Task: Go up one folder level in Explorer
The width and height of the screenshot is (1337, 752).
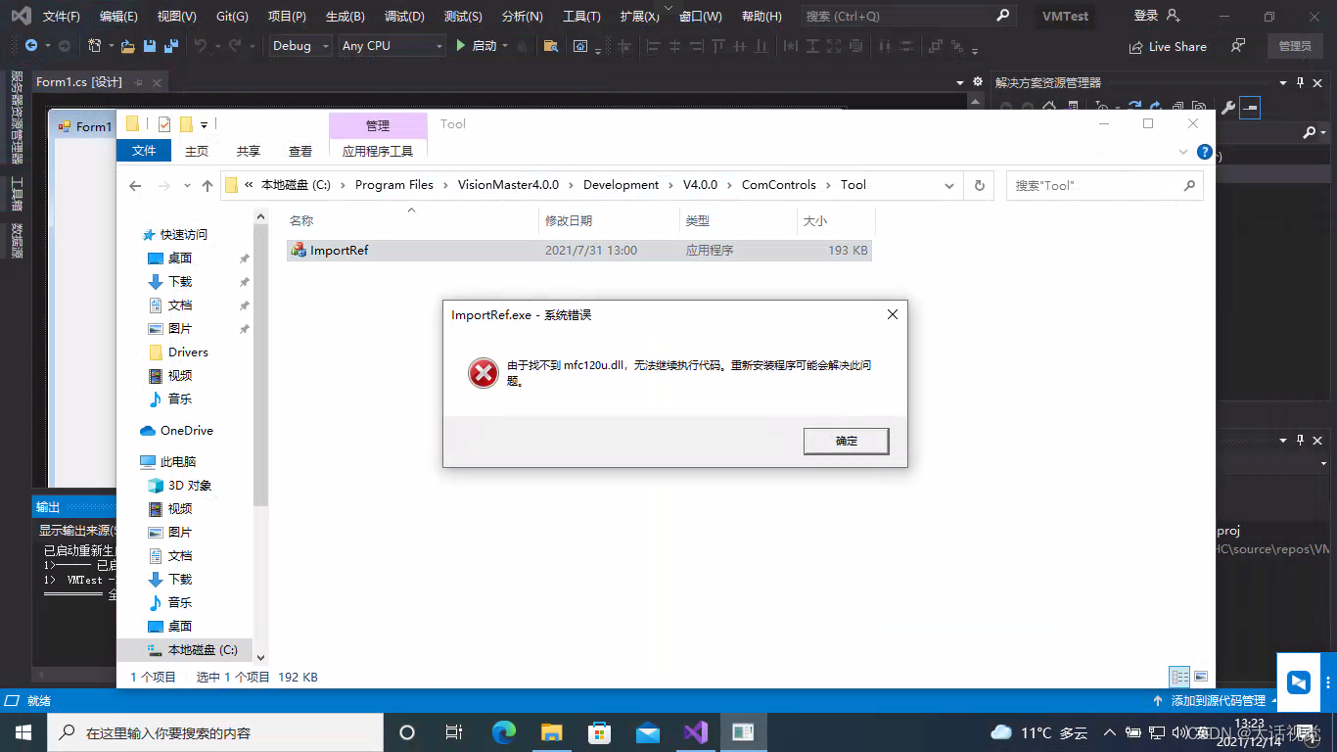Action: click(207, 185)
